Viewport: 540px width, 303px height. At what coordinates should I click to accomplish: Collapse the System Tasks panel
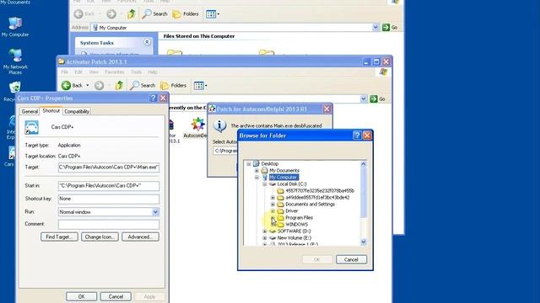[147, 42]
